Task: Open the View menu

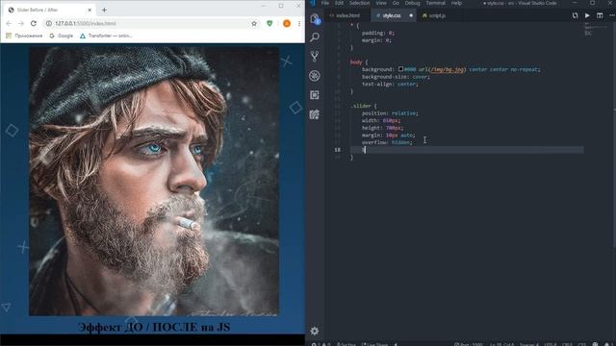Action: click(381, 3)
